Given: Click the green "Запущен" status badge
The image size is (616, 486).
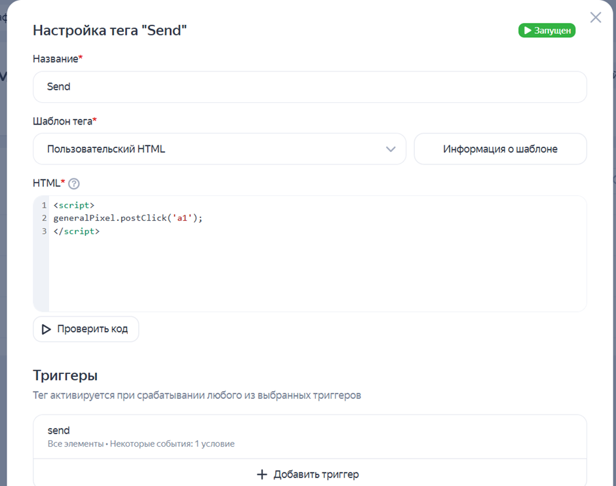Looking at the screenshot, I should click(547, 31).
